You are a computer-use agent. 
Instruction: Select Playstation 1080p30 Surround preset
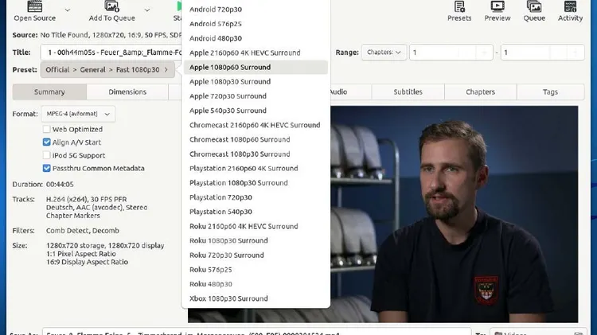pyautogui.click(x=256, y=183)
